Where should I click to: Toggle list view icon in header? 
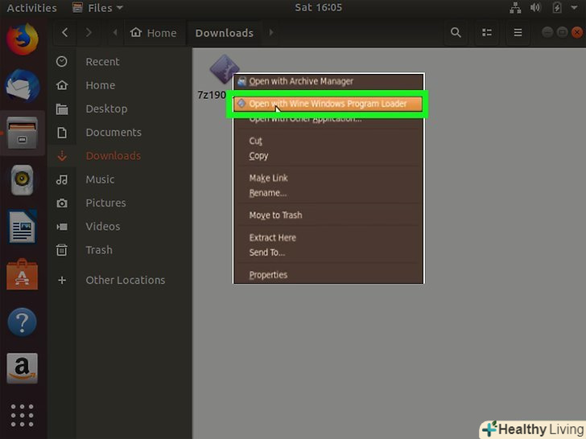pos(486,32)
